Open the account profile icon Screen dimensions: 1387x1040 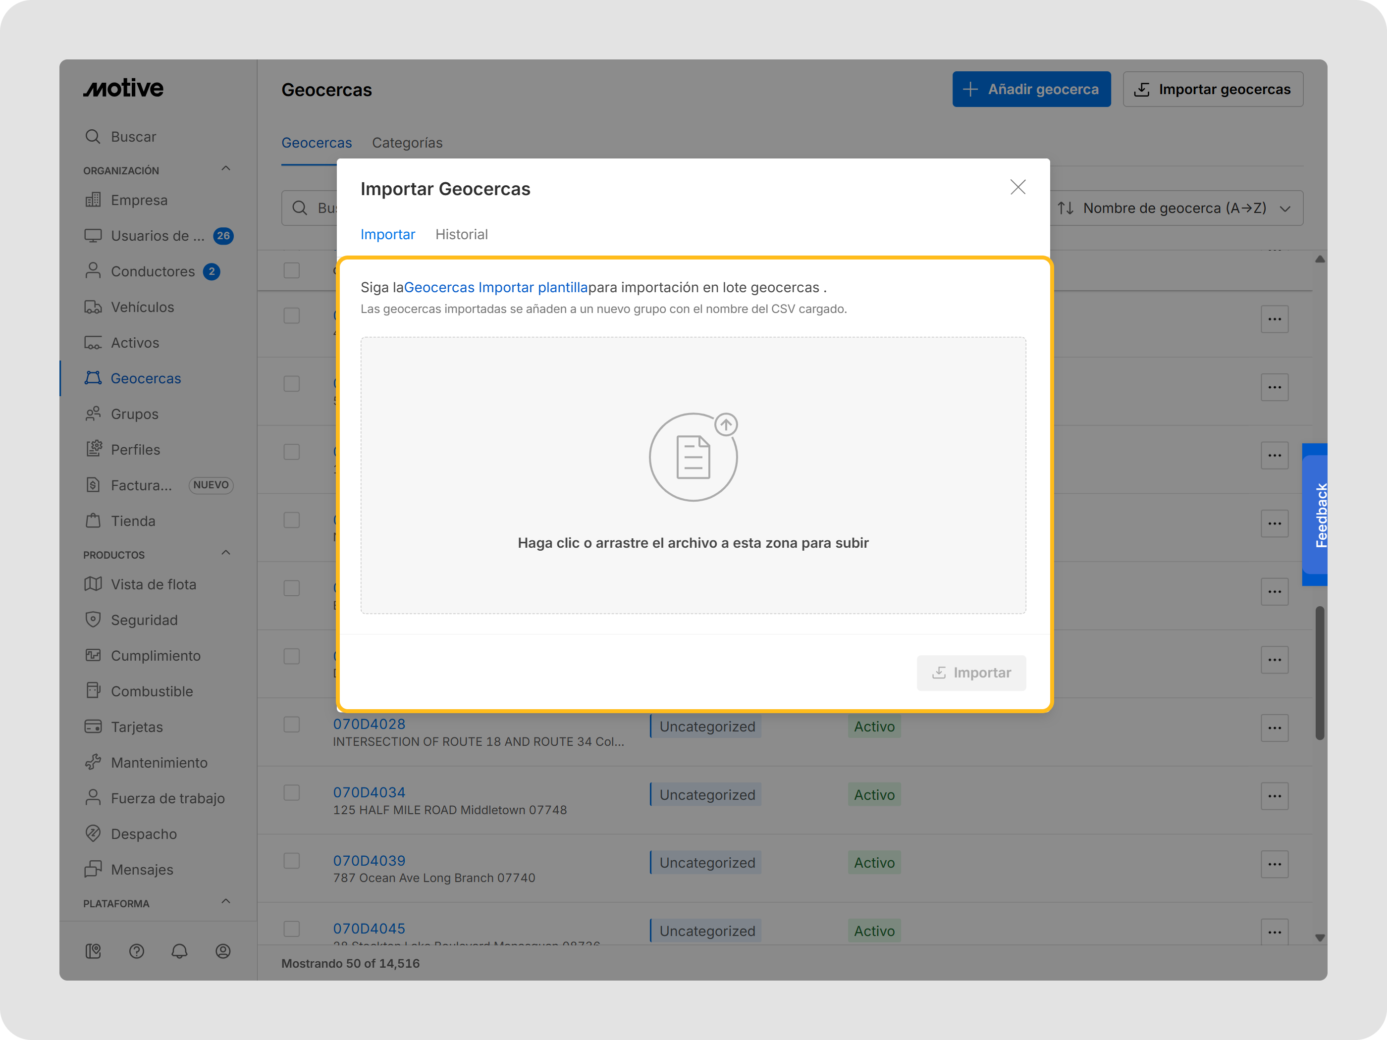[x=223, y=951]
